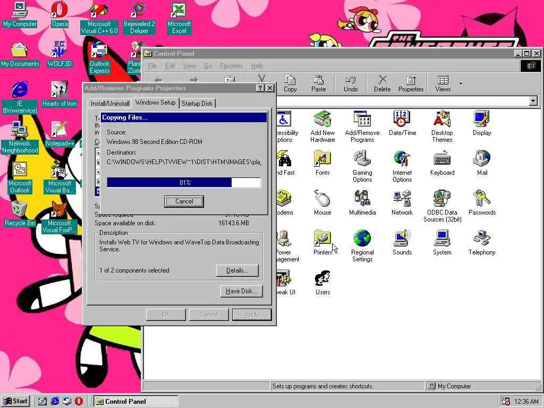Open the Mail control panel icon

point(482,163)
